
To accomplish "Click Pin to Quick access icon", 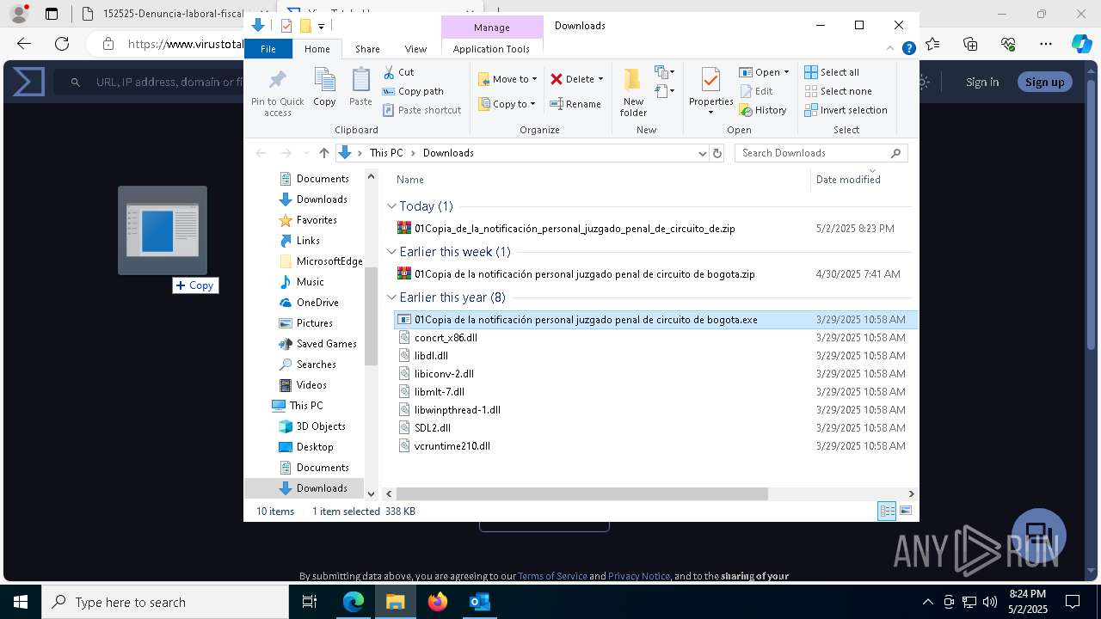I will tap(277, 81).
